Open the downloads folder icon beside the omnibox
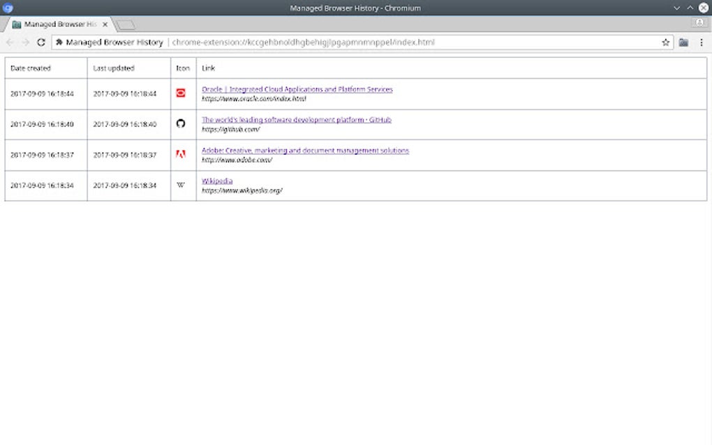 pos(683,42)
